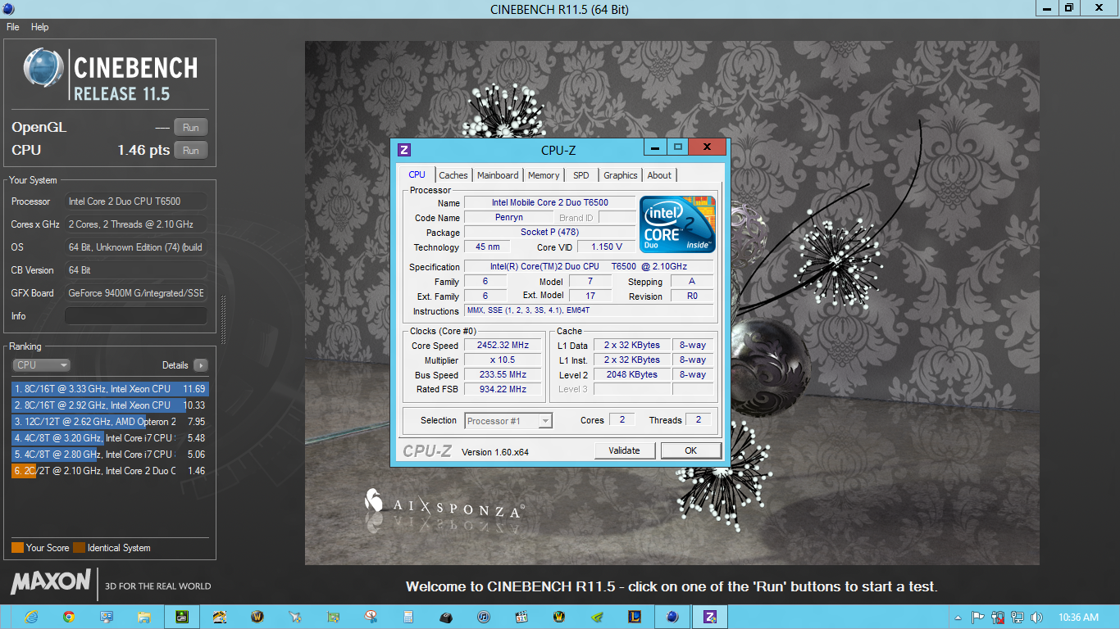
Task: Run the OpenGL benchmark test
Action: pos(191,127)
